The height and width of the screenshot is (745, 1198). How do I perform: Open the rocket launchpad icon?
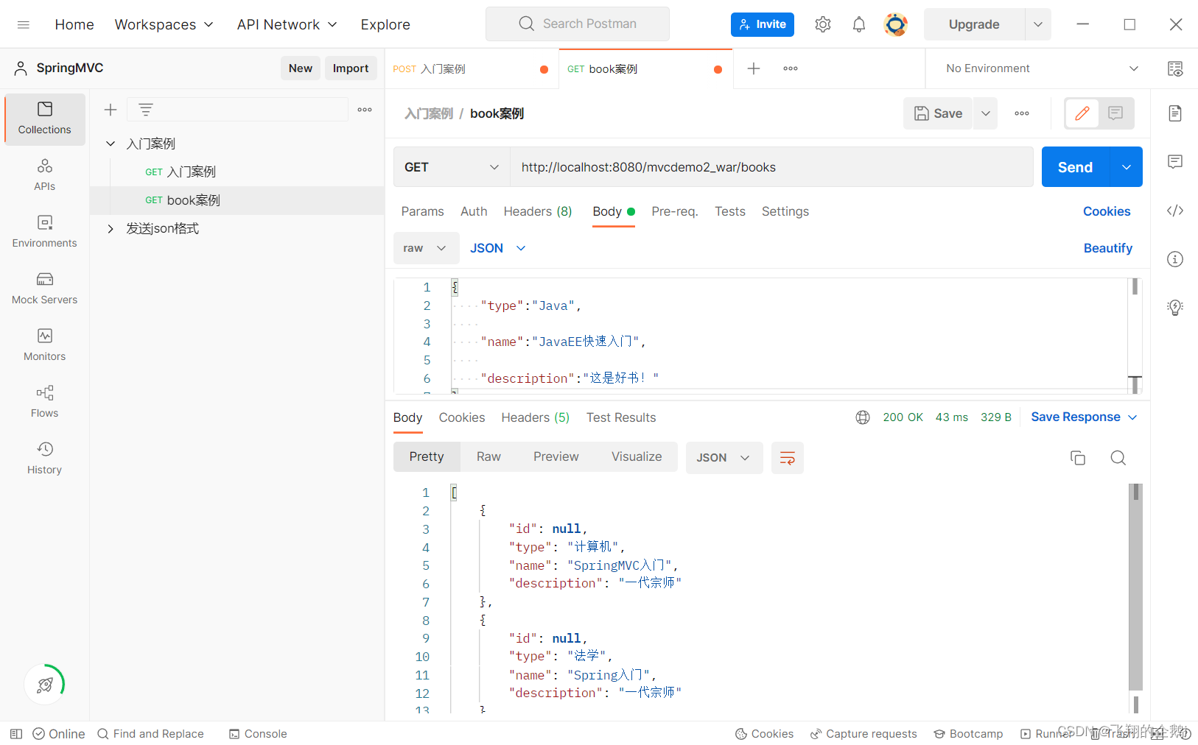[x=45, y=685]
